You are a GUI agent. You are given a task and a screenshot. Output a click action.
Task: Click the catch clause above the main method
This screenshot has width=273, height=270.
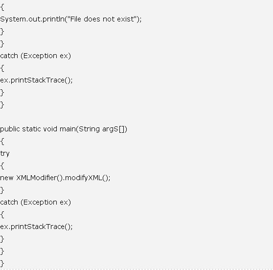(36, 56)
